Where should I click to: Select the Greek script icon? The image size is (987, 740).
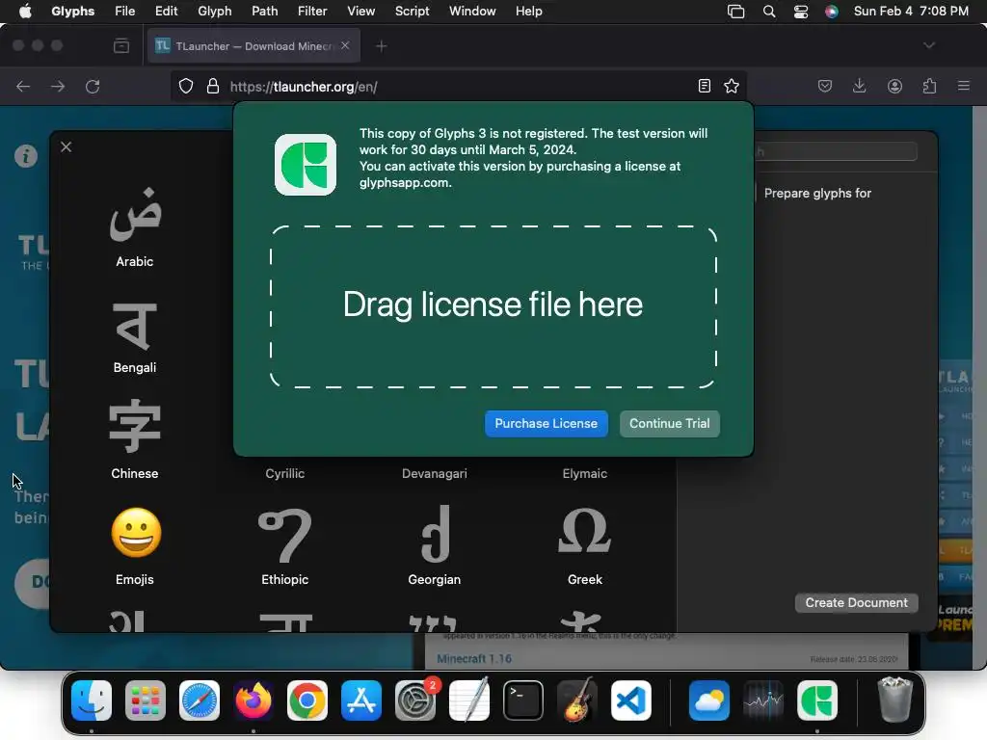pyautogui.click(x=585, y=531)
